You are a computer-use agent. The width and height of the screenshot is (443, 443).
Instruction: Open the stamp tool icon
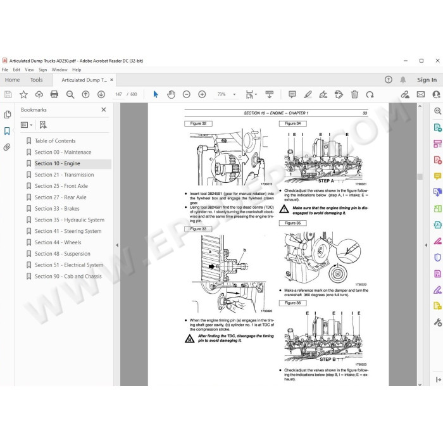(x=339, y=94)
